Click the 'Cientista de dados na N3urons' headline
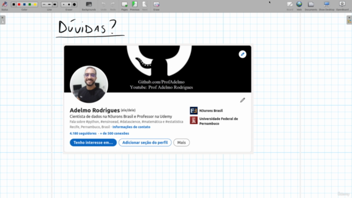 click(121, 117)
